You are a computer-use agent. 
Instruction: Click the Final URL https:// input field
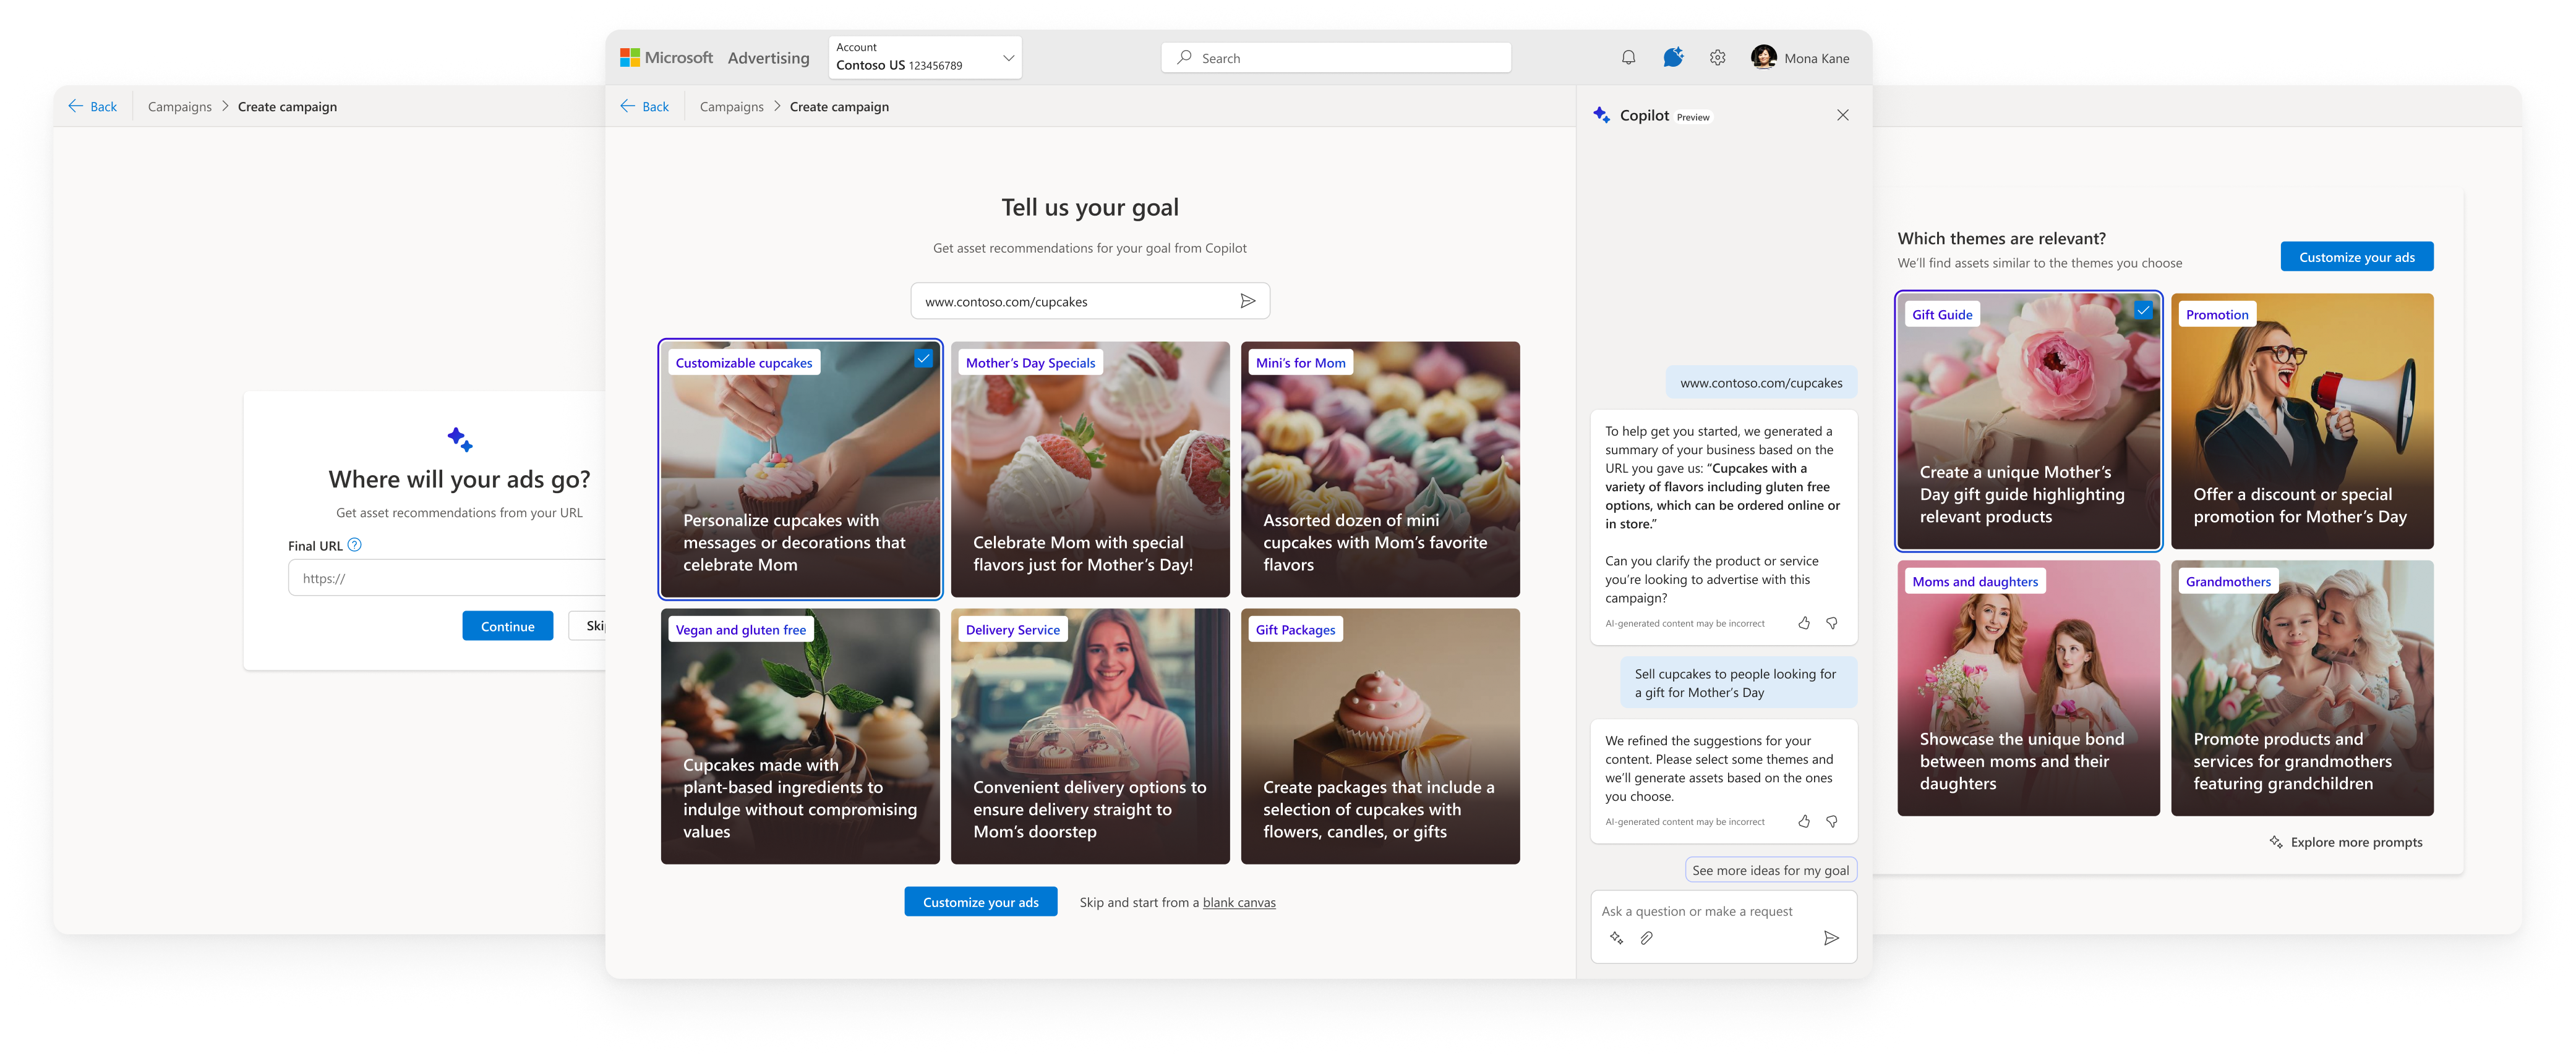click(x=446, y=578)
